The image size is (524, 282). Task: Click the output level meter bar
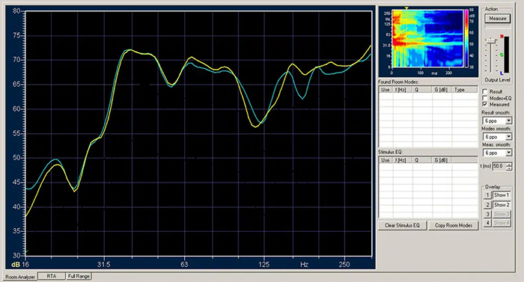(x=507, y=55)
